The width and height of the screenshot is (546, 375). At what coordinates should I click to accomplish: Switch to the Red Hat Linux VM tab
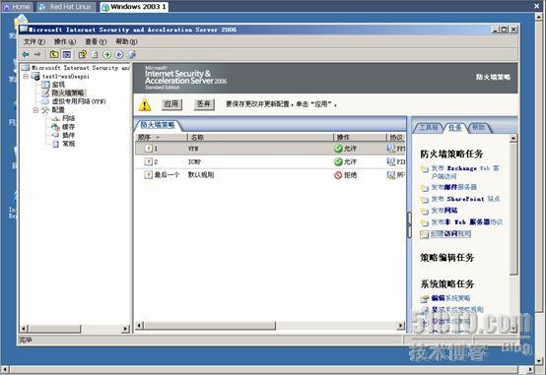click(x=66, y=7)
